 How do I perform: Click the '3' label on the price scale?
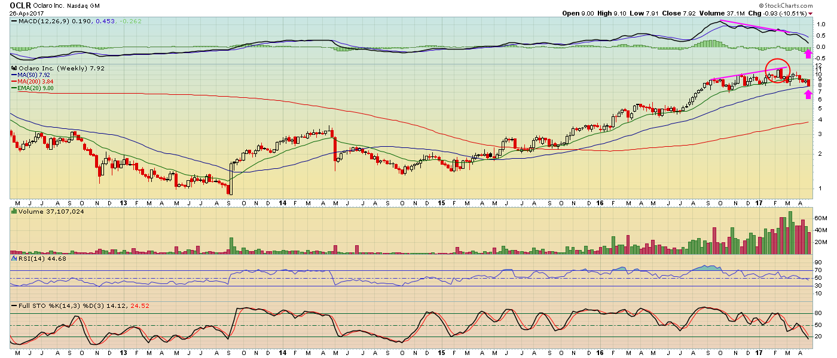pos(818,134)
